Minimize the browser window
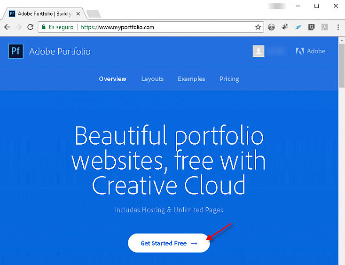Screen dimensions: 345x265 [298, 6]
